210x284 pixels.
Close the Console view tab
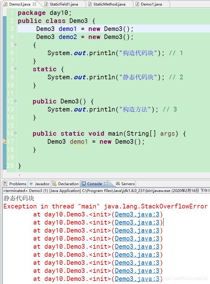point(106,184)
